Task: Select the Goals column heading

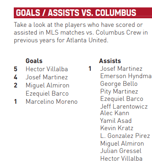Action: click(x=34, y=61)
